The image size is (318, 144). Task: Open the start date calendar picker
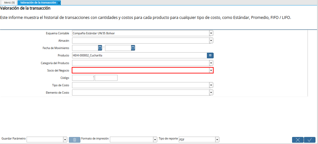[x=100, y=48]
